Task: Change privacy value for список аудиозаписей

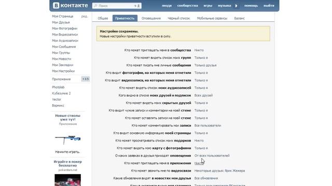Action: (201, 88)
